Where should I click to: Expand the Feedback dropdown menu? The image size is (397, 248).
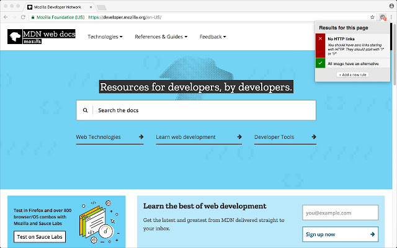[x=213, y=37]
